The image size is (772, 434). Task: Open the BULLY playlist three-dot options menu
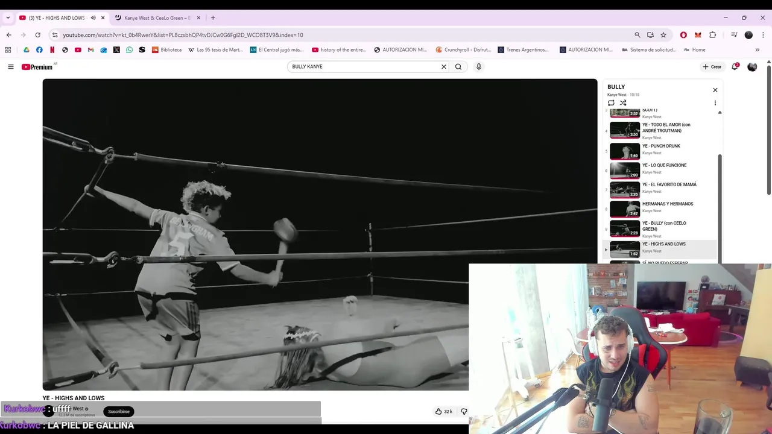(x=715, y=103)
